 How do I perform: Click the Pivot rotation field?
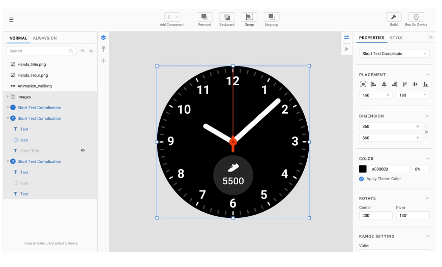(412, 216)
